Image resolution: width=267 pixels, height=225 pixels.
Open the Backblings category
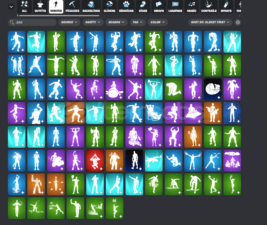point(91,7)
